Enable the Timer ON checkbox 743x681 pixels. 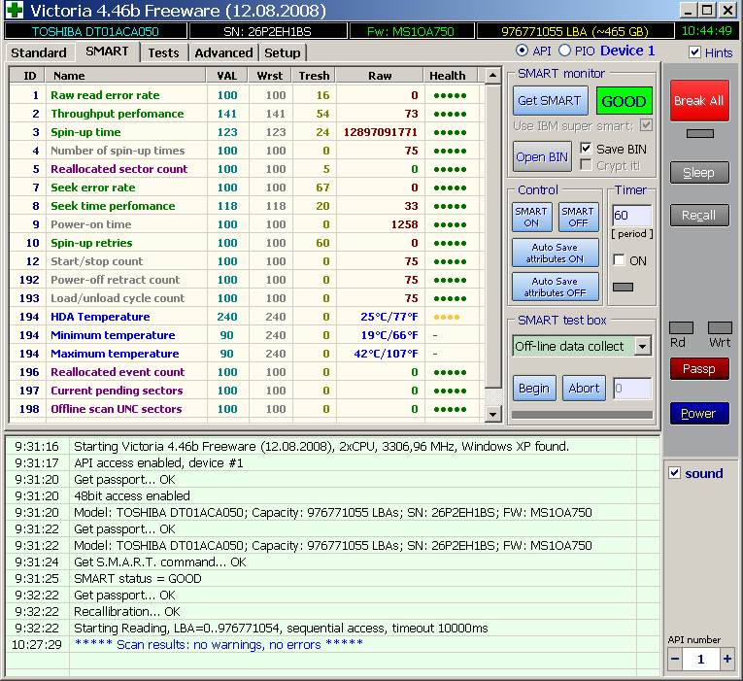(620, 260)
